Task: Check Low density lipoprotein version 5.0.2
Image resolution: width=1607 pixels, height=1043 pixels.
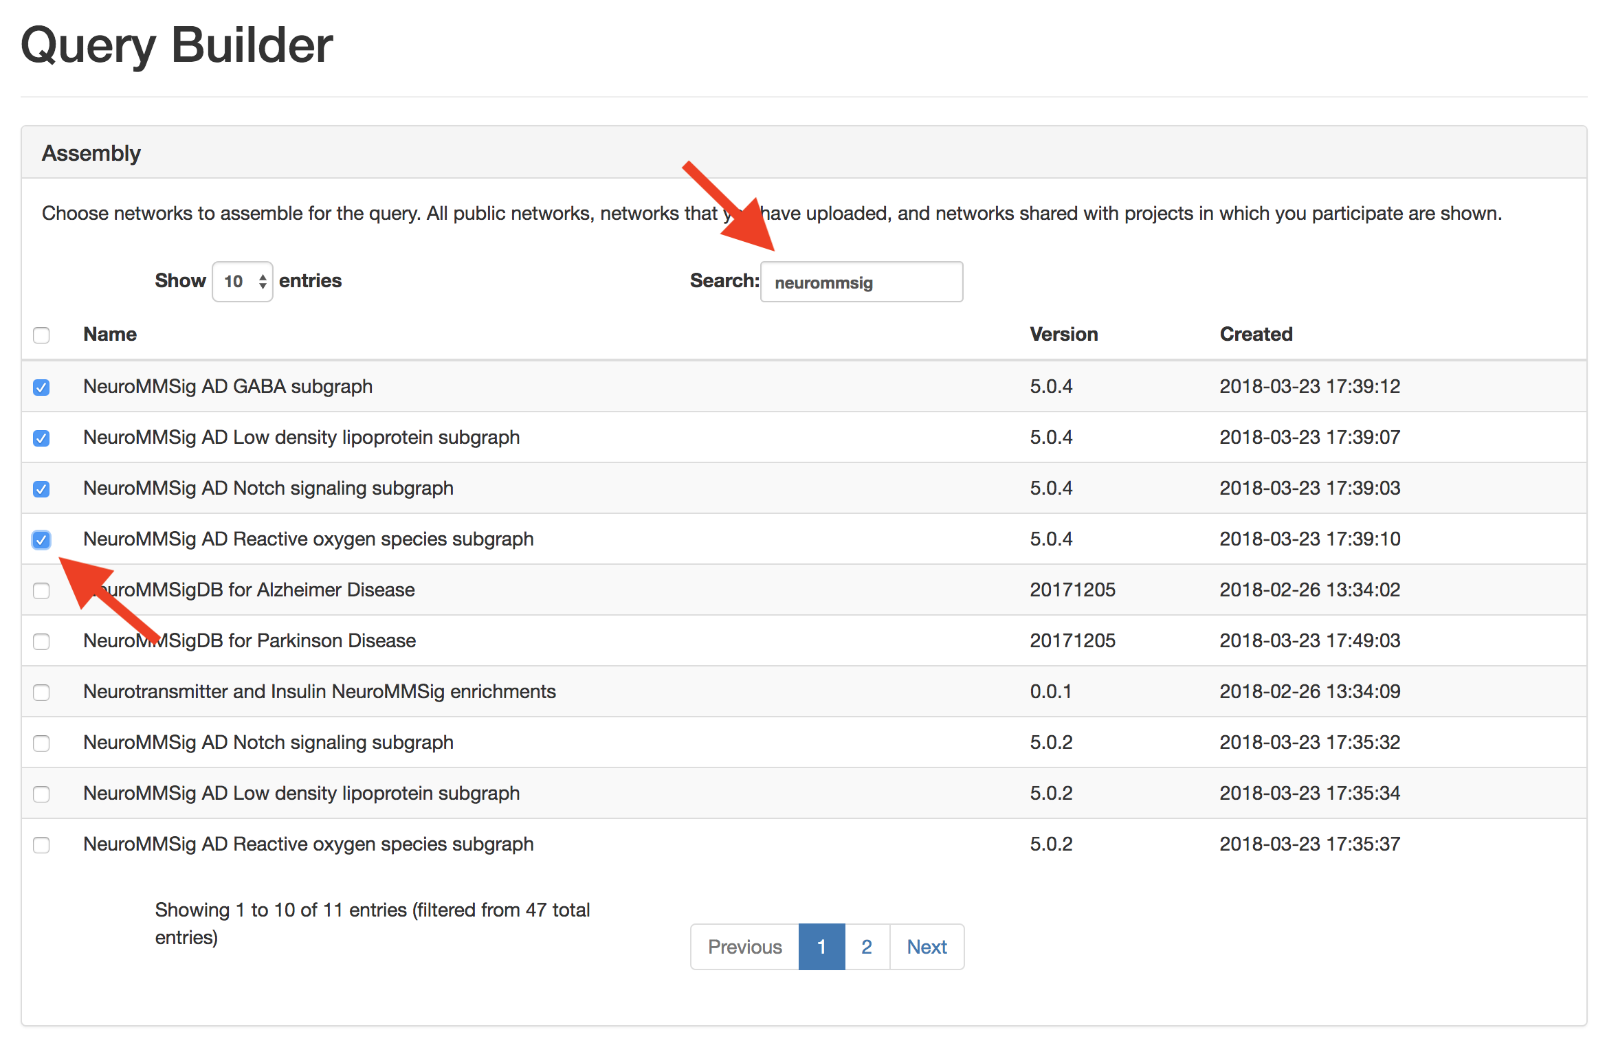Action: click(41, 794)
